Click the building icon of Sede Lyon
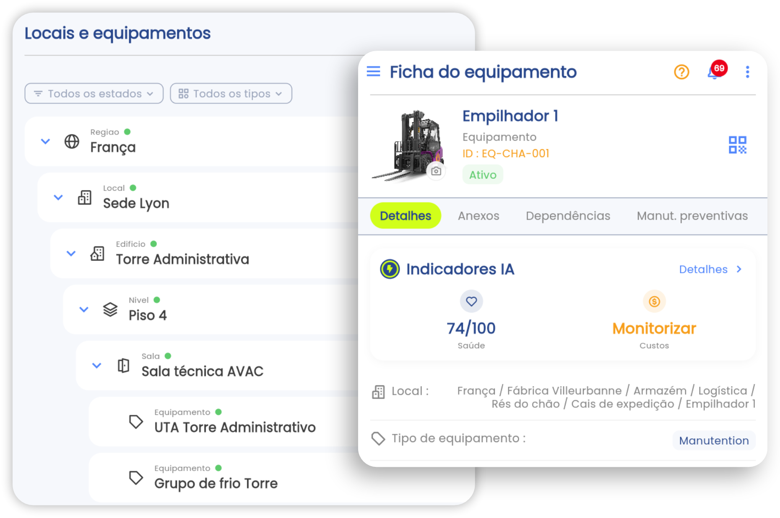This screenshot has height=518, width=780. tap(85, 197)
